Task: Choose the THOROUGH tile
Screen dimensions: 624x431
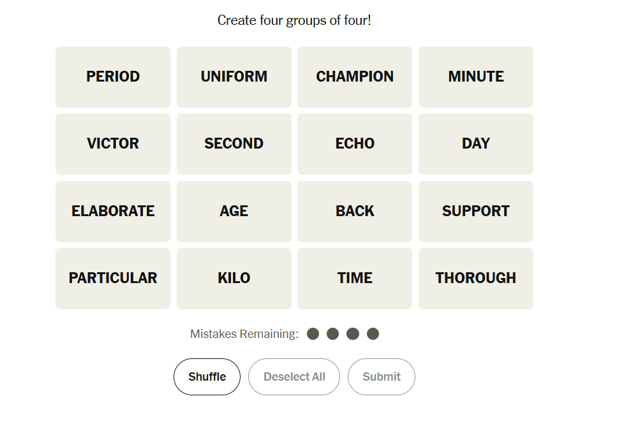Action: (x=475, y=279)
